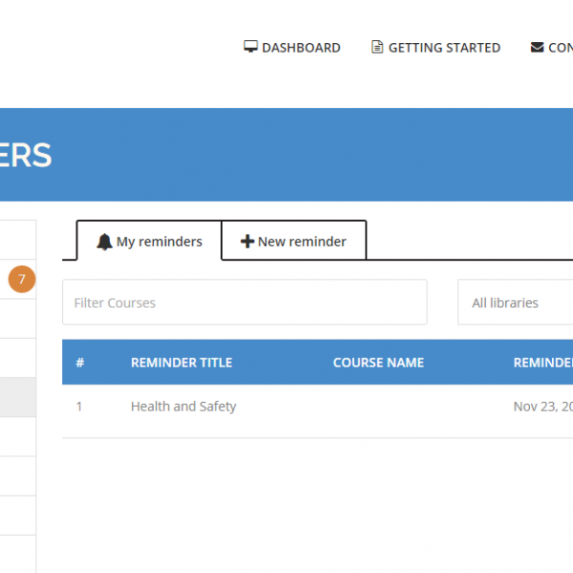The image size is (573, 573).
Task: Expand the All libraries dropdown
Action: [x=516, y=303]
